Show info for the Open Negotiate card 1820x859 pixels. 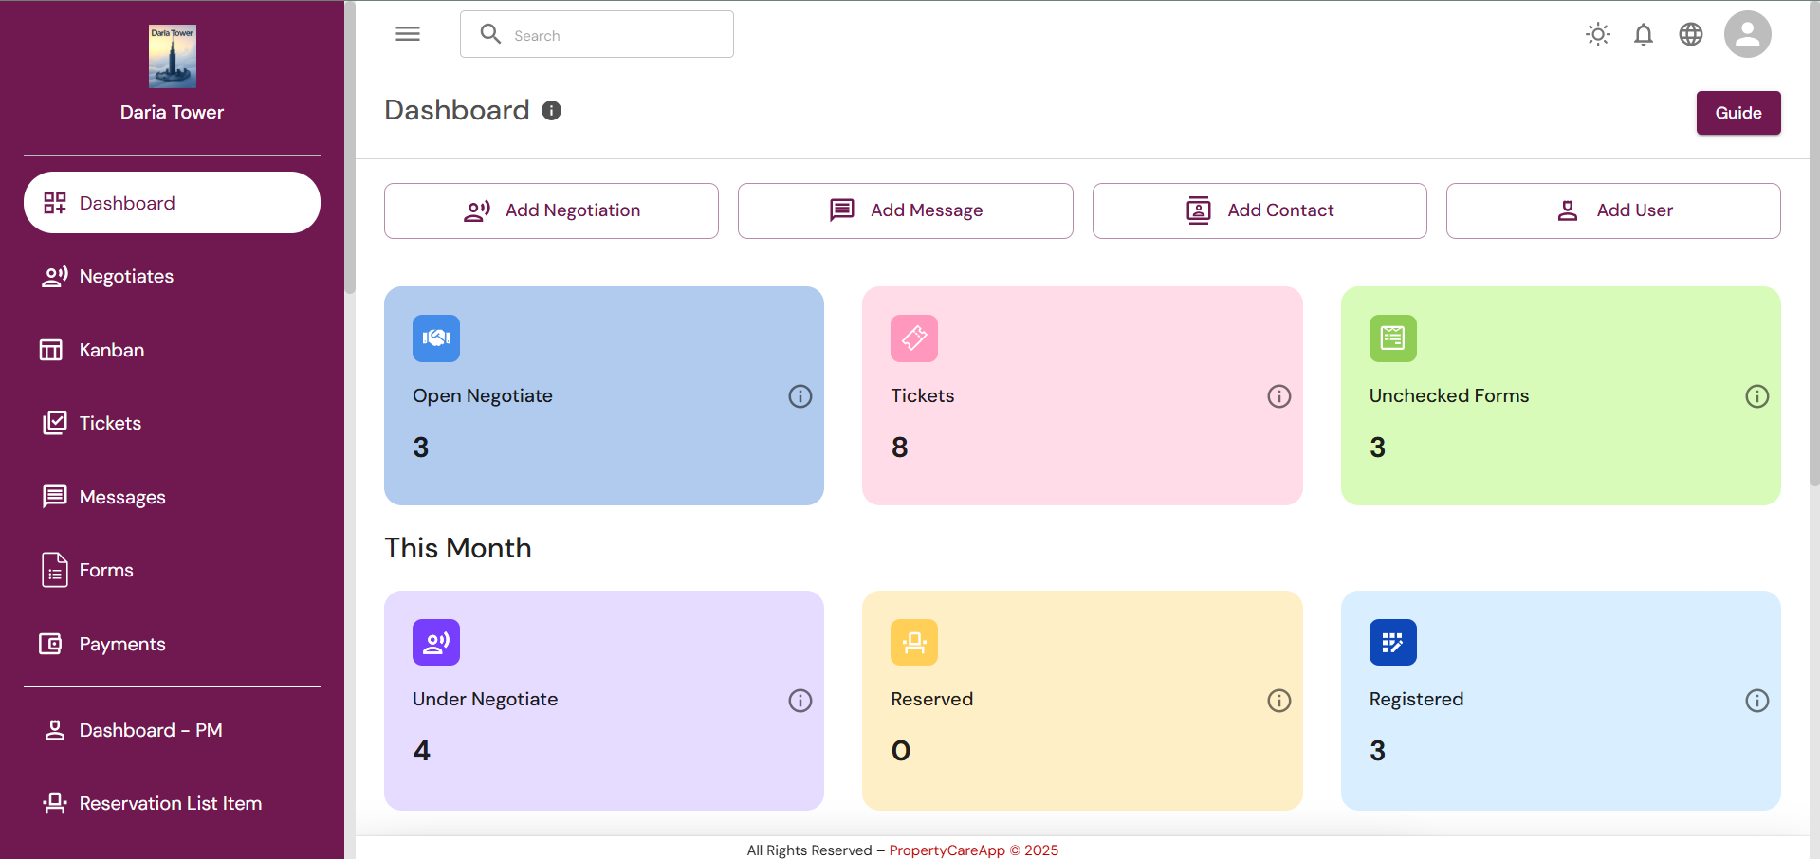pos(800,396)
